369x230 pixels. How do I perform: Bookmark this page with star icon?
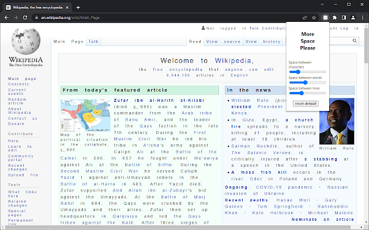tap(314, 18)
